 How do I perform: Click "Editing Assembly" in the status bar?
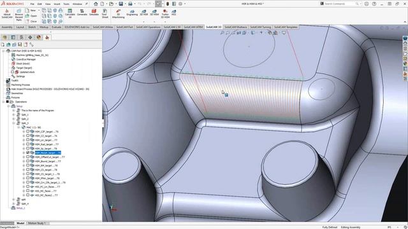pyautogui.click(x=351, y=227)
